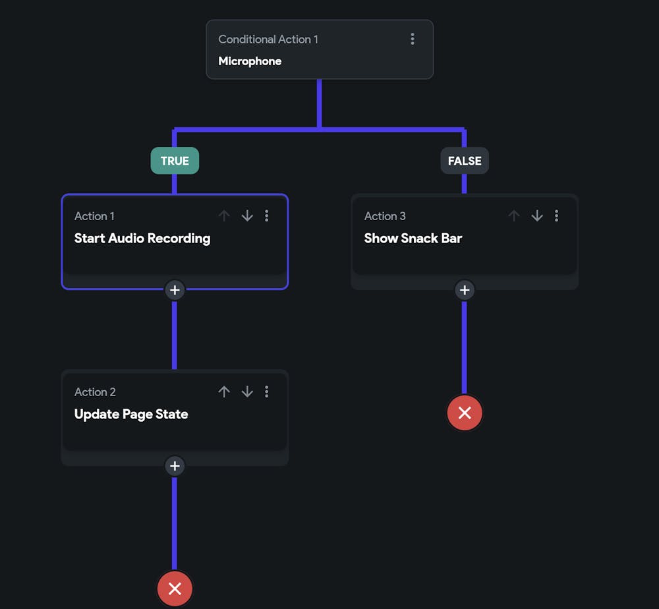Add action below Show Snack Bar
This screenshot has width=659, height=609.
point(465,289)
